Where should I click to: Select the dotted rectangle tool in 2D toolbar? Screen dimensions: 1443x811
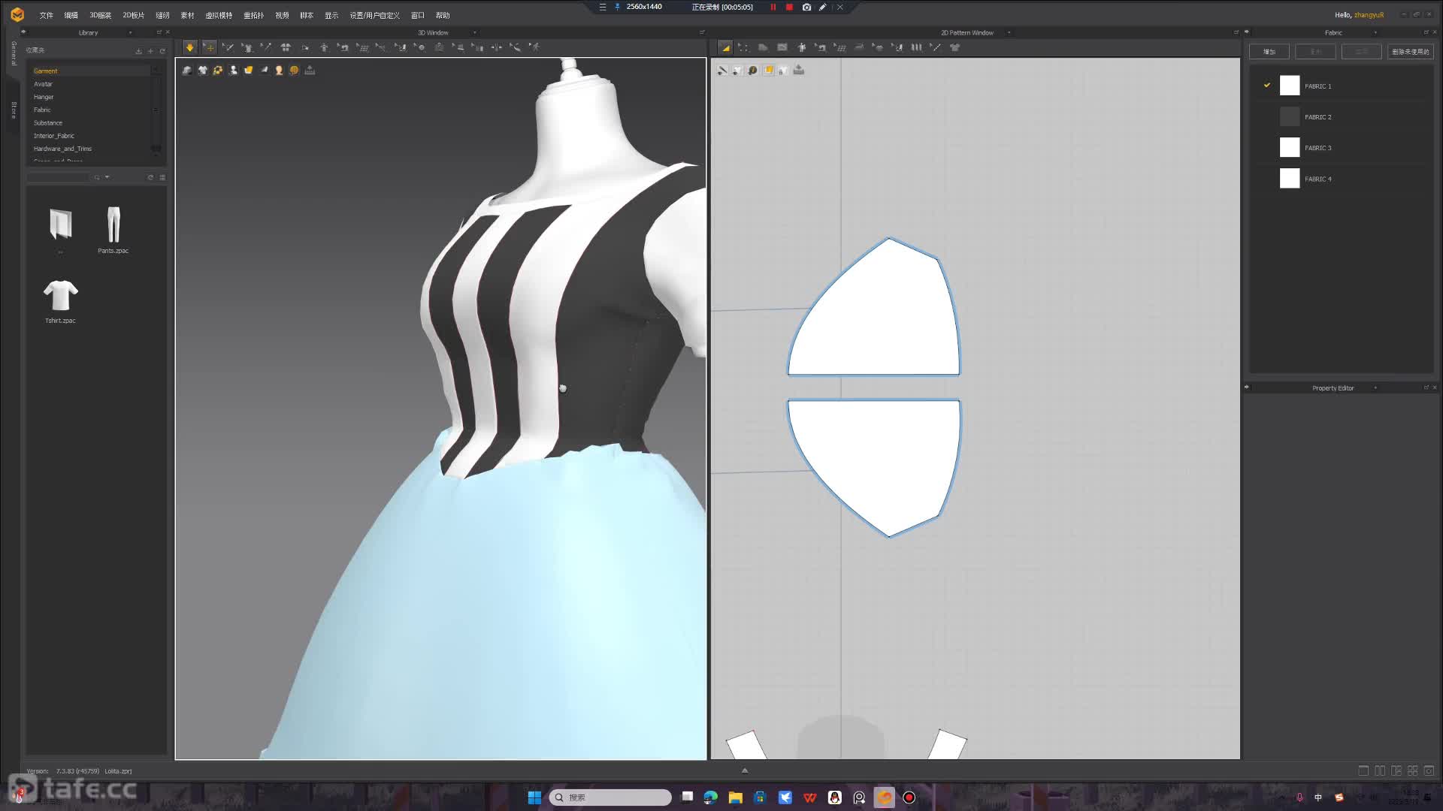(743, 47)
